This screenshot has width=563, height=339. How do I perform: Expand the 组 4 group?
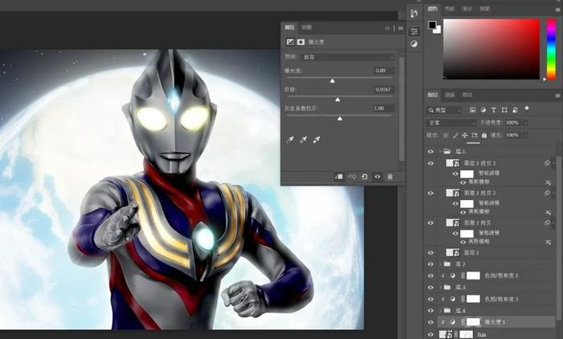(x=441, y=311)
